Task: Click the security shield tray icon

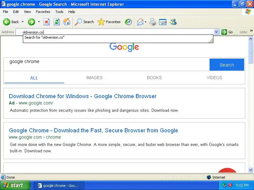Action: click(230, 185)
